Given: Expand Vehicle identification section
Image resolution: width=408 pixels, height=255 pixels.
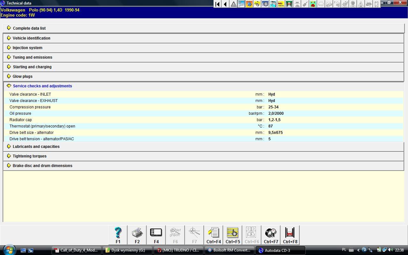Looking at the screenshot, I should (203, 38).
